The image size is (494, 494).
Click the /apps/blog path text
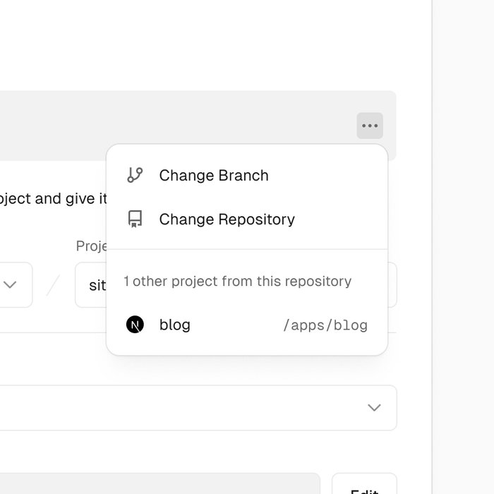coord(325,325)
